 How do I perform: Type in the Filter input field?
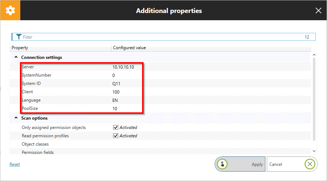click(160, 37)
